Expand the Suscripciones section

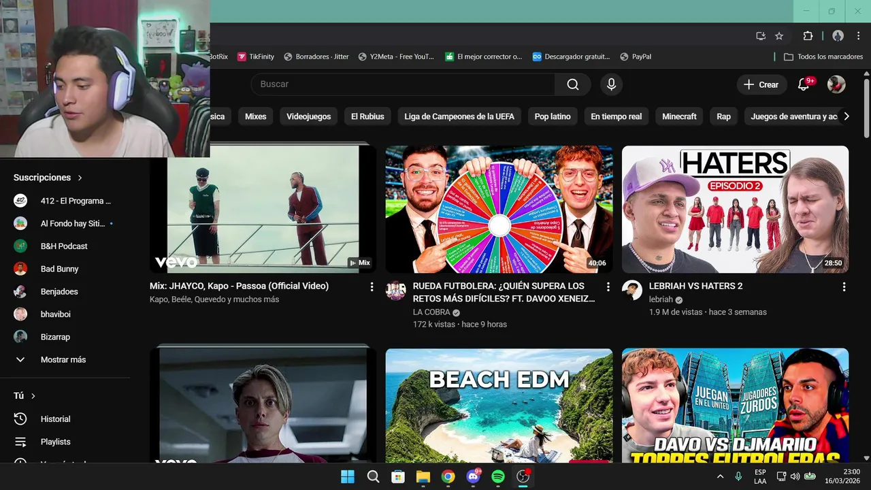48,178
